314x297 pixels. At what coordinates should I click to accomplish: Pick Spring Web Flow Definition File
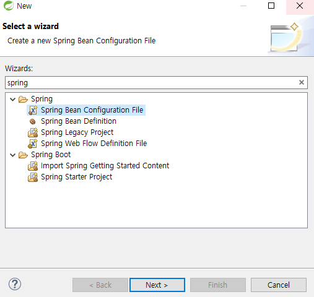pyautogui.click(x=94, y=144)
